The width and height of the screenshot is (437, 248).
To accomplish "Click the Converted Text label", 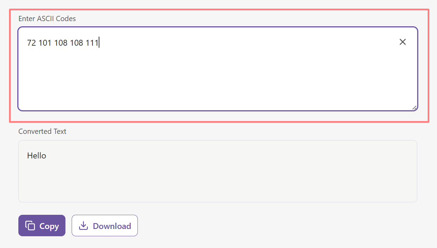I will click(42, 131).
